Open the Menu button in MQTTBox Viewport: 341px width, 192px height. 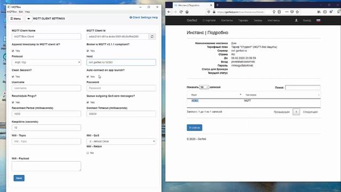pos(15,19)
